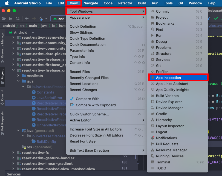Click the Save All toolbar icon

pyautogui.click(x=11, y=18)
